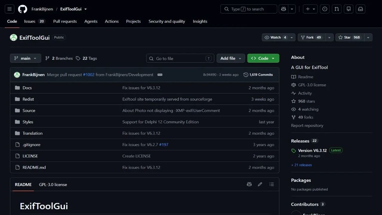Open the Version V6.3.12 release
This screenshot has height=215, width=382.
tap(312, 150)
